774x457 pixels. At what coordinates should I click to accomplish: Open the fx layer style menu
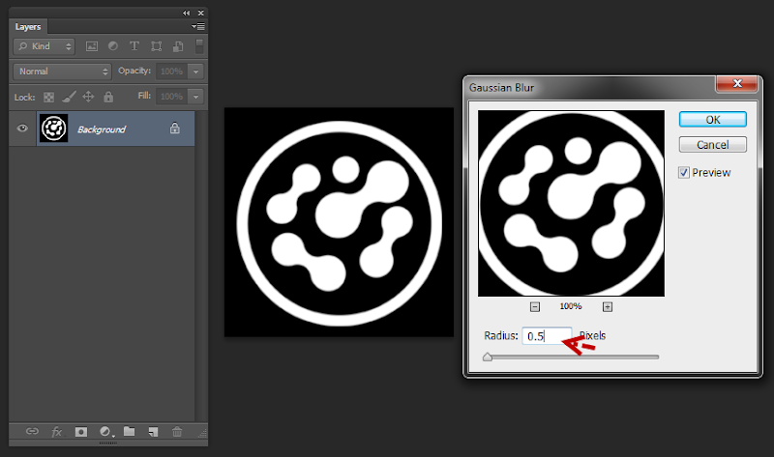coord(57,432)
